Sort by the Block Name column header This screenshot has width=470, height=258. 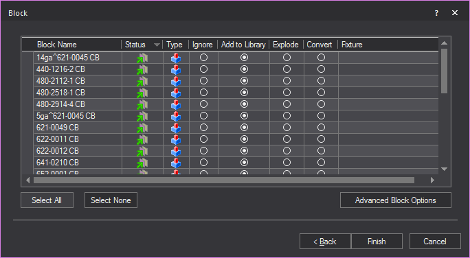[x=56, y=45]
